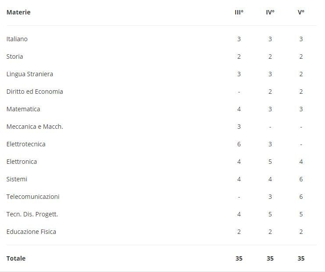Screen dimensions: 325x272
Task: Select the Matematica row label
Action: tap(23, 109)
